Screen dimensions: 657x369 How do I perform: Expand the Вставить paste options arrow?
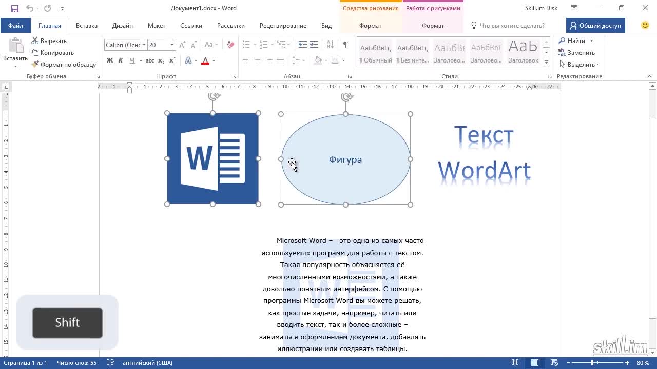pos(15,66)
